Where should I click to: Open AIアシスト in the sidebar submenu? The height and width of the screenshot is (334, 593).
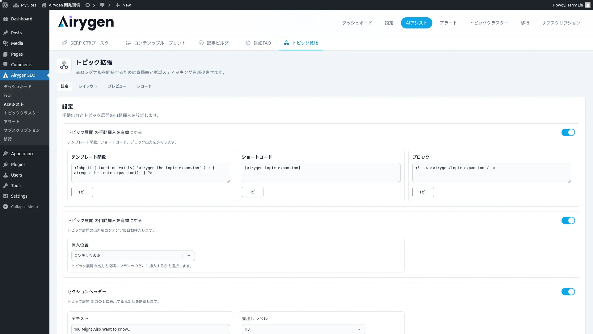pyautogui.click(x=14, y=104)
